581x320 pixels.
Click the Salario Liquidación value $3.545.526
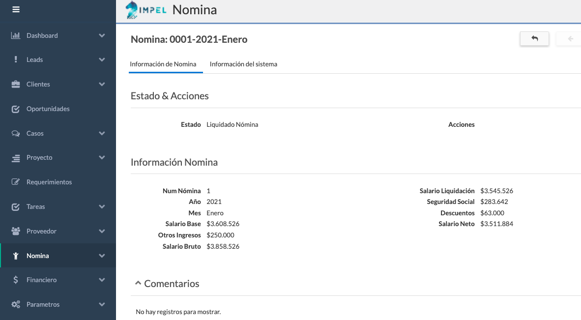[x=497, y=191]
